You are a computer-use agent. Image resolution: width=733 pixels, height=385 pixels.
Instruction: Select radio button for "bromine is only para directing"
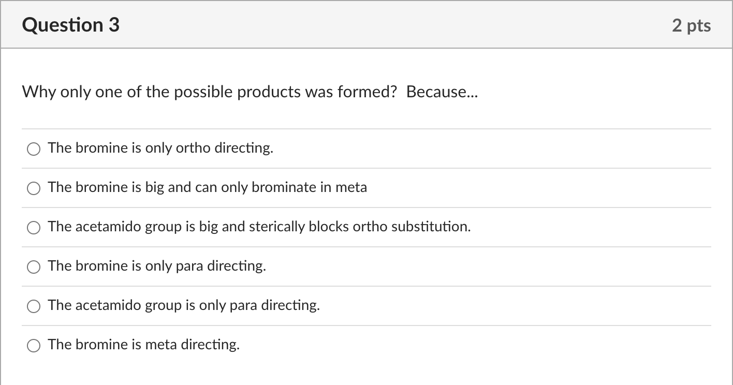click(34, 266)
